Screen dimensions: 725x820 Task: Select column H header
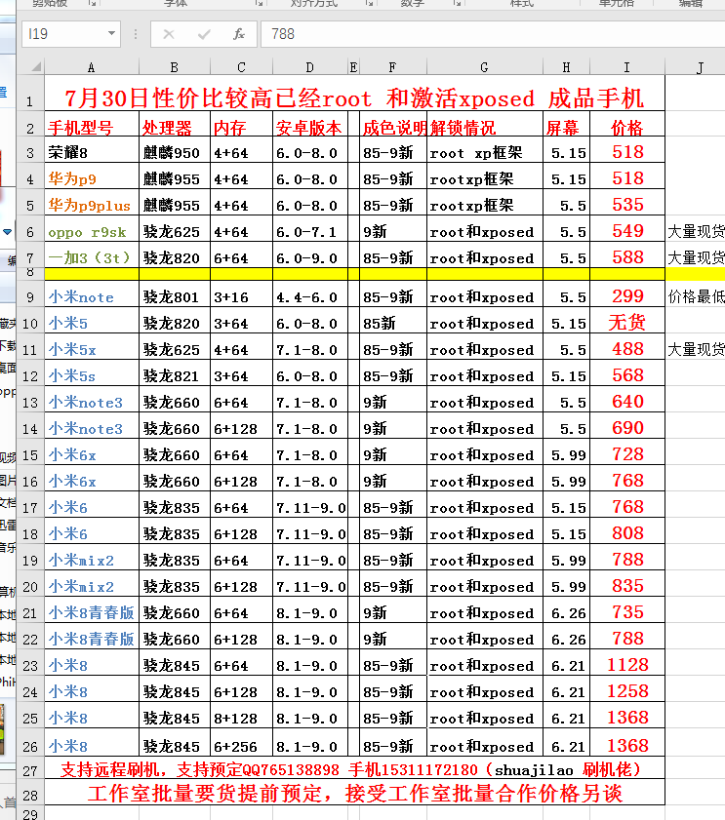tap(566, 67)
